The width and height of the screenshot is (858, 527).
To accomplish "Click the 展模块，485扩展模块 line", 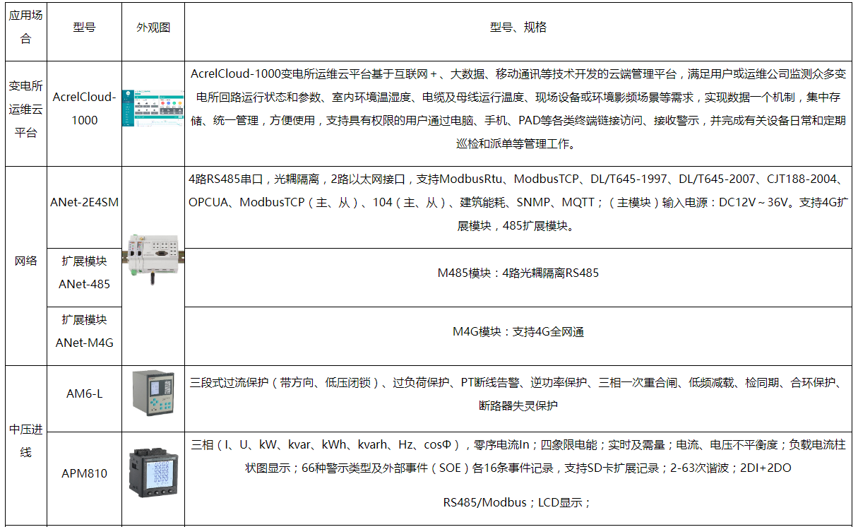I will (x=518, y=226).
